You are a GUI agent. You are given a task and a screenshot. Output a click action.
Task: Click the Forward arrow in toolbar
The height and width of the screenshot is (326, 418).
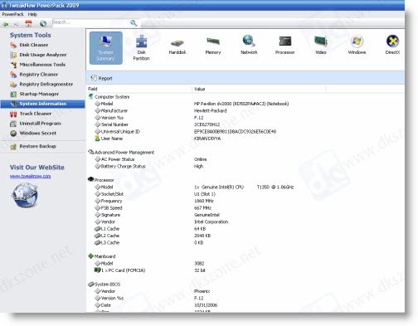[17, 24]
